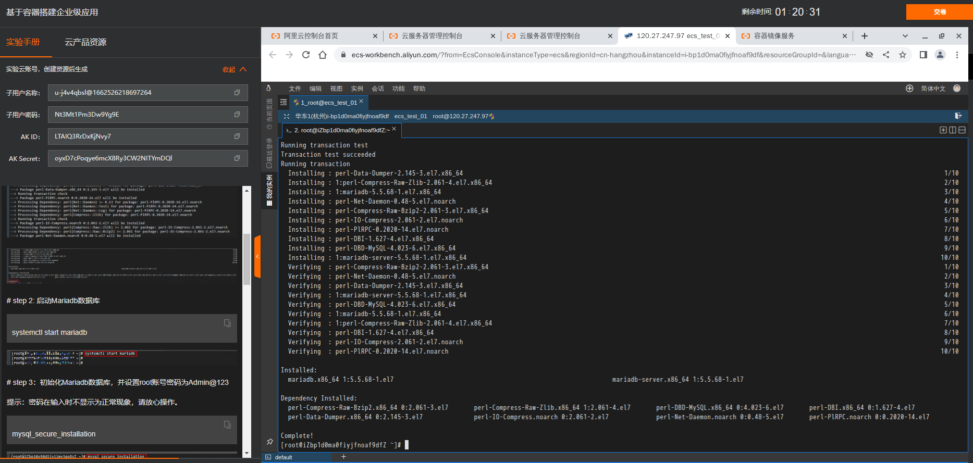Pin the Workbench sidebar
The width and height of the screenshot is (973, 463).
coord(269,442)
